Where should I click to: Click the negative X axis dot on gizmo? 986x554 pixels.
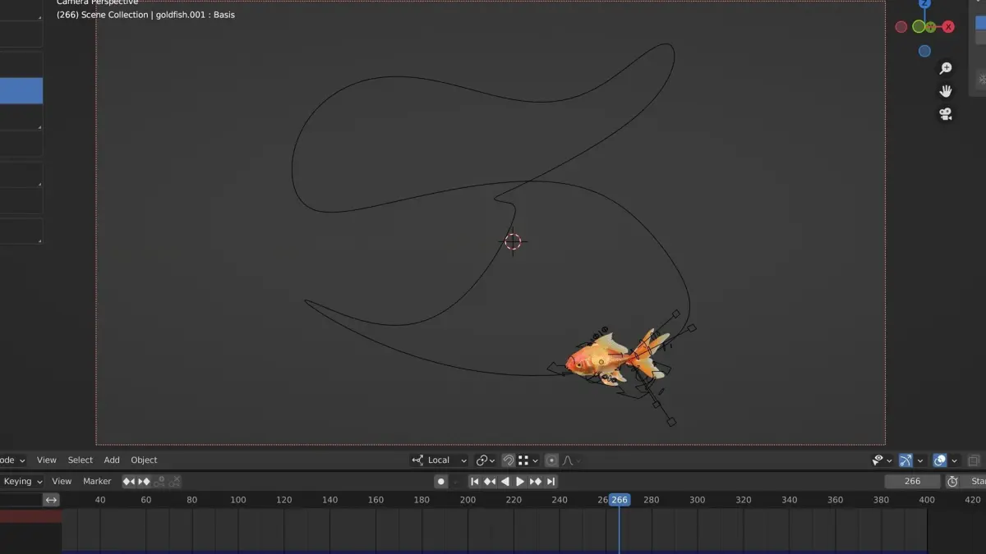tap(901, 27)
